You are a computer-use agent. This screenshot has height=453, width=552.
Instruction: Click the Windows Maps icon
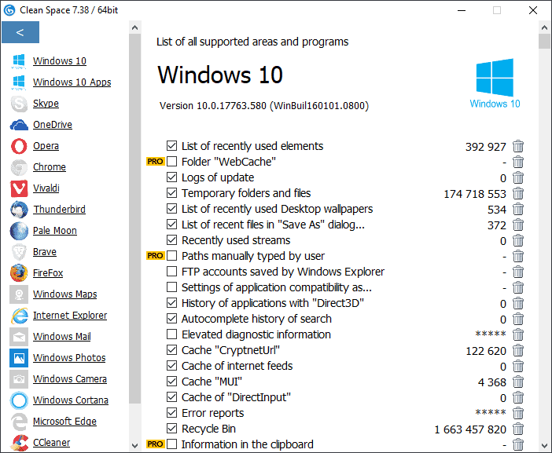click(19, 294)
